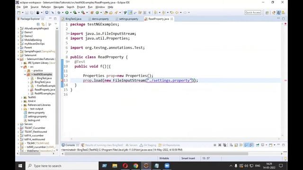This screenshot has height=170, width=303.
Task: Click the New file wizard icon
Action: (19, 13)
